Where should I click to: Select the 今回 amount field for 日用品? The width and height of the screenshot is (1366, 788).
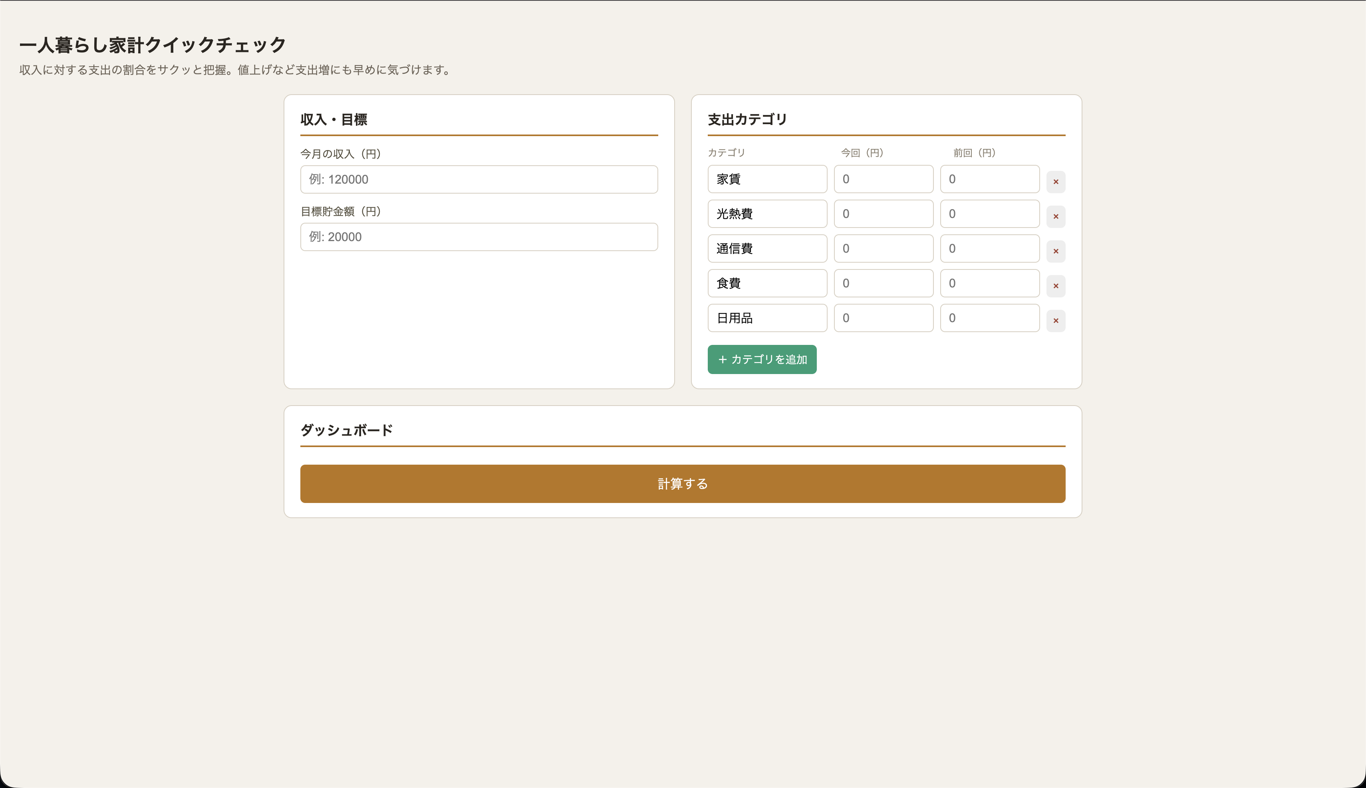coord(884,318)
